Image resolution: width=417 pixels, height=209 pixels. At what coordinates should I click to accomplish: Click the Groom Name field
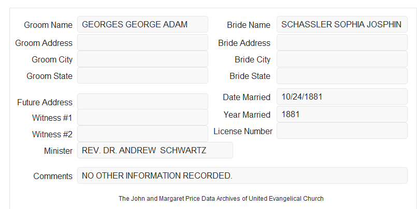pos(142,24)
